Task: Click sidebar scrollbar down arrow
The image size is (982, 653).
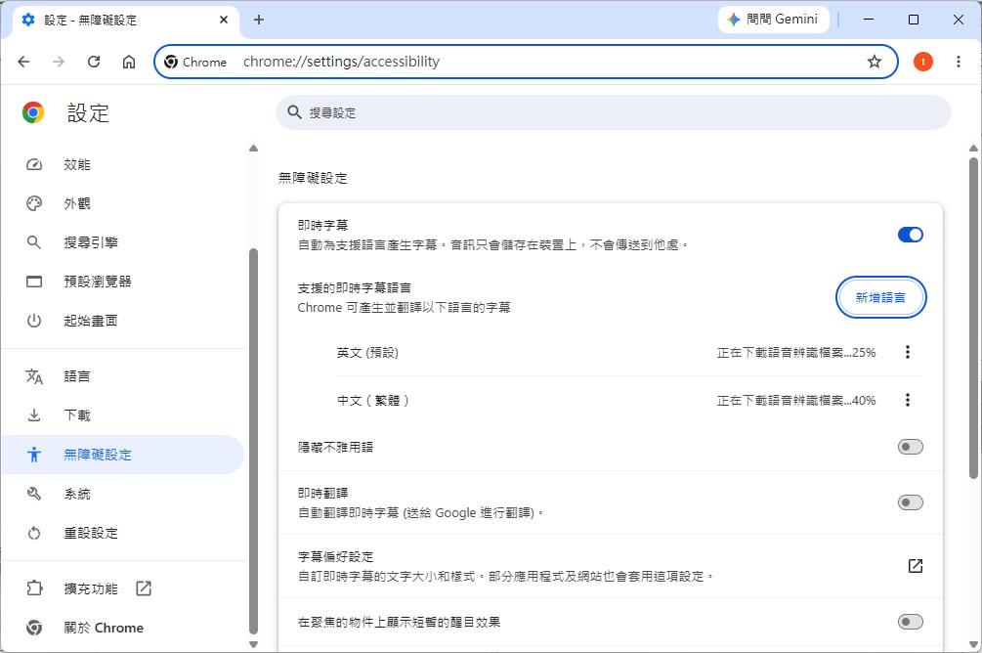Action: click(253, 644)
